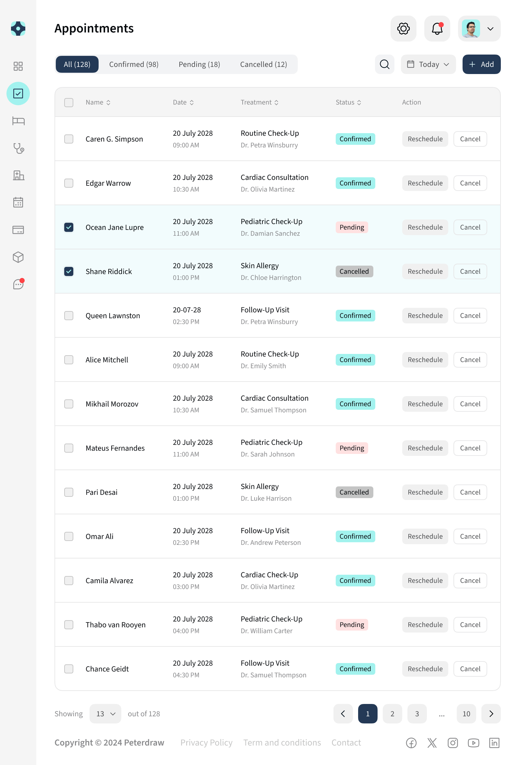The width and height of the screenshot is (519, 765).
Task: Reschedule Mateus Fernandes's pediatric check-up
Action: [x=425, y=448]
